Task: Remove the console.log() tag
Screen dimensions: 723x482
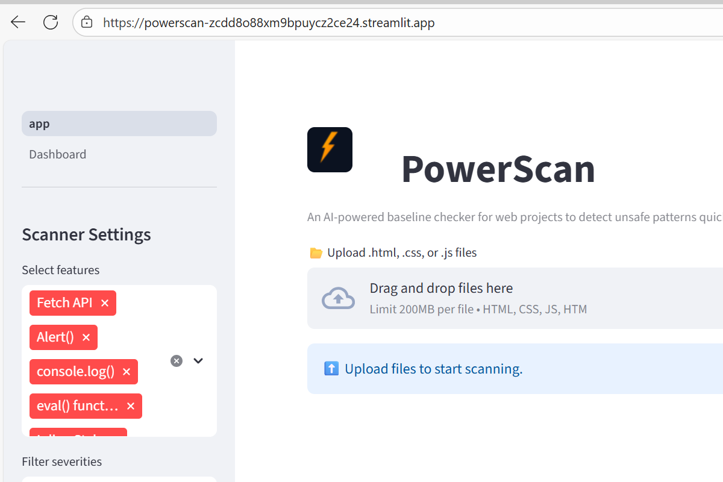Action: [x=127, y=372]
